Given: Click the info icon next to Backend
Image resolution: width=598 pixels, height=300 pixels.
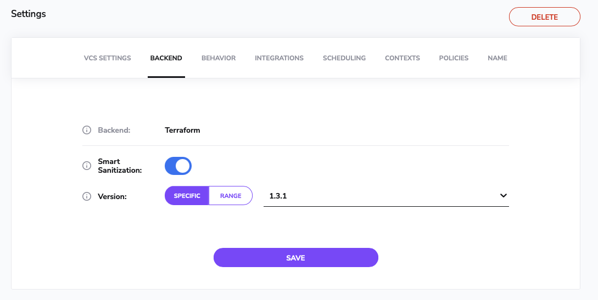Looking at the screenshot, I should (86, 131).
